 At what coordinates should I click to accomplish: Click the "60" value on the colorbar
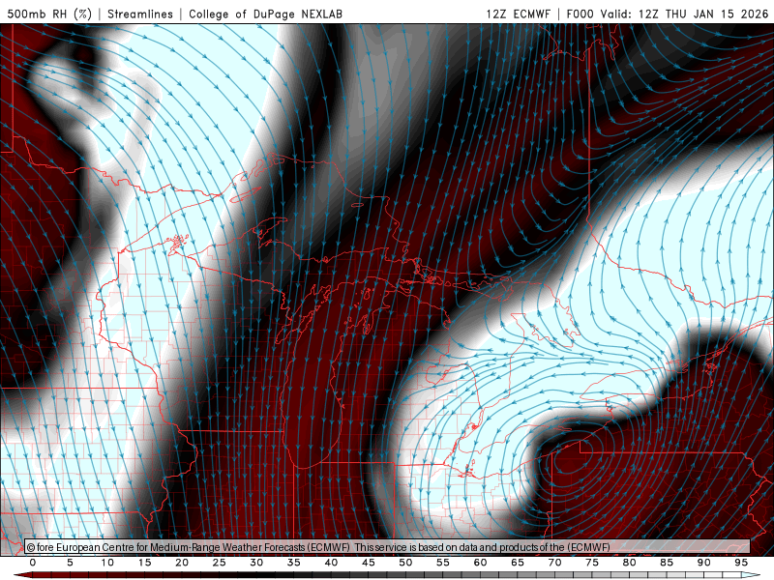[x=480, y=563]
